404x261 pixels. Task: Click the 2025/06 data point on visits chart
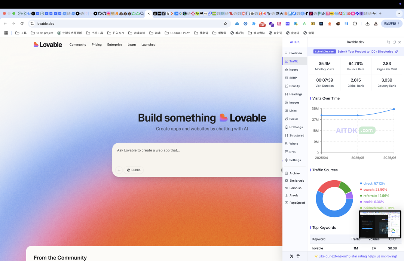tap(394, 109)
